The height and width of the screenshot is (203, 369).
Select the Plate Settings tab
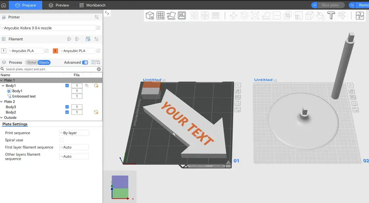pos(15,124)
